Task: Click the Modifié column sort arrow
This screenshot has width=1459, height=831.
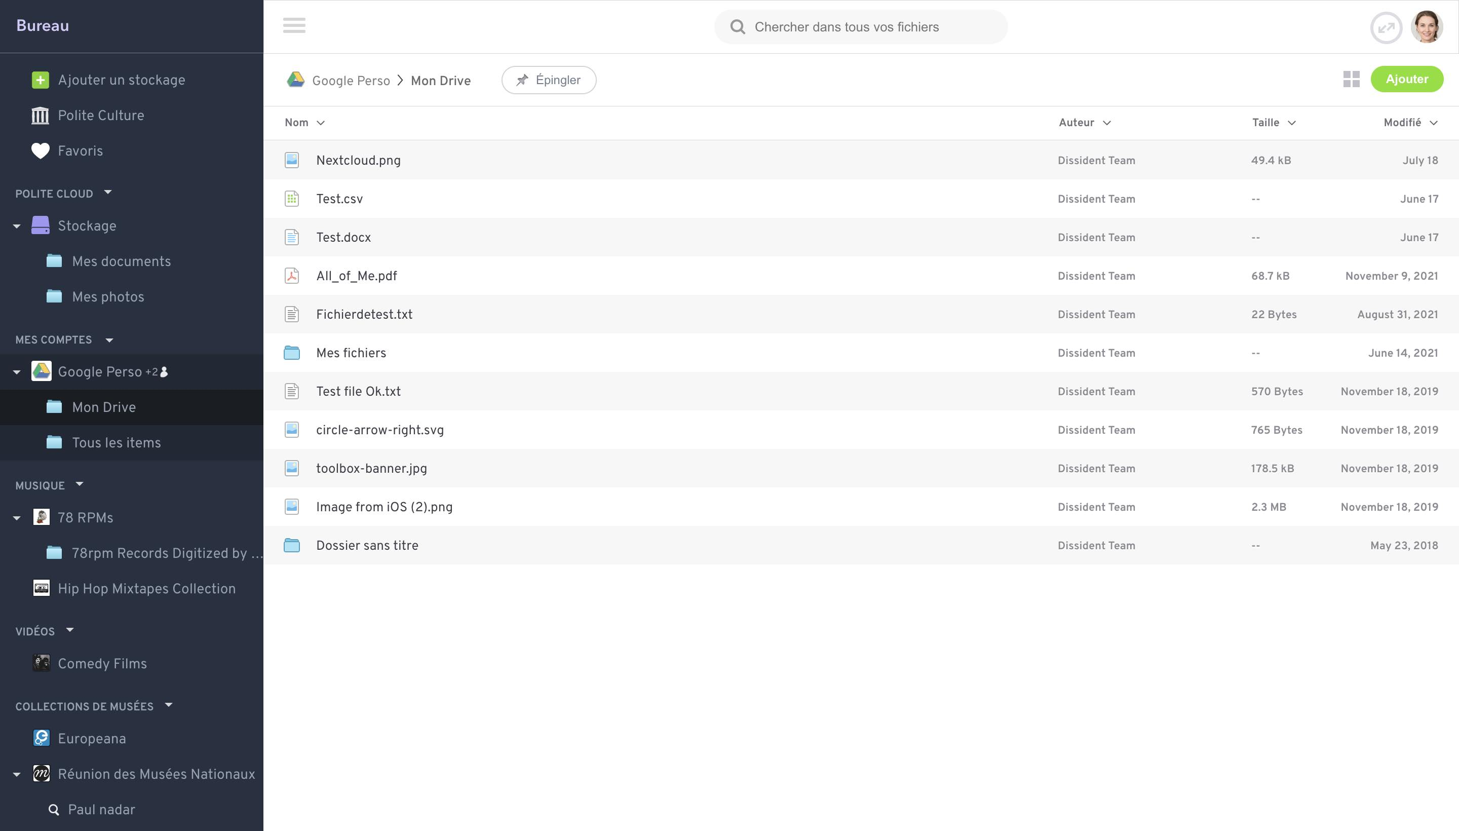Action: click(x=1434, y=122)
